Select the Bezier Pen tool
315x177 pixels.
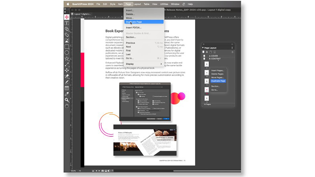[x=67, y=76]
